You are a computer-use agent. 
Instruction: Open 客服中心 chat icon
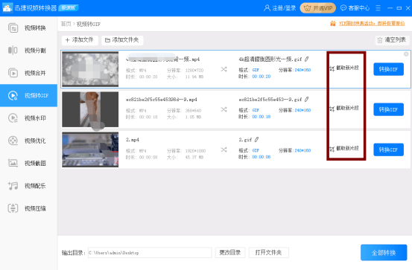[343, 8]
